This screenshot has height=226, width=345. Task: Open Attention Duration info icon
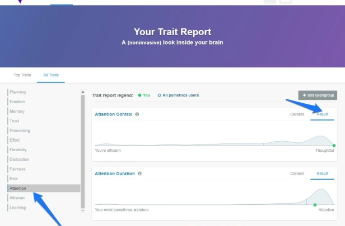pyautogui.click(x=139, y=174)
